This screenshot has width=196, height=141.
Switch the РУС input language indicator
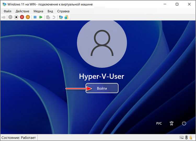point(159,124)
